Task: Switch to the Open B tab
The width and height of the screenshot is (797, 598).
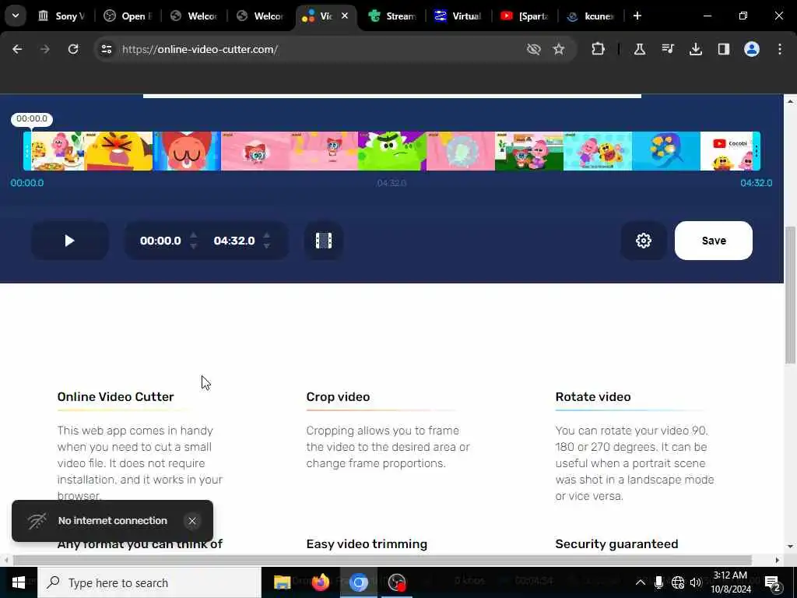Action: pos(128,16)
